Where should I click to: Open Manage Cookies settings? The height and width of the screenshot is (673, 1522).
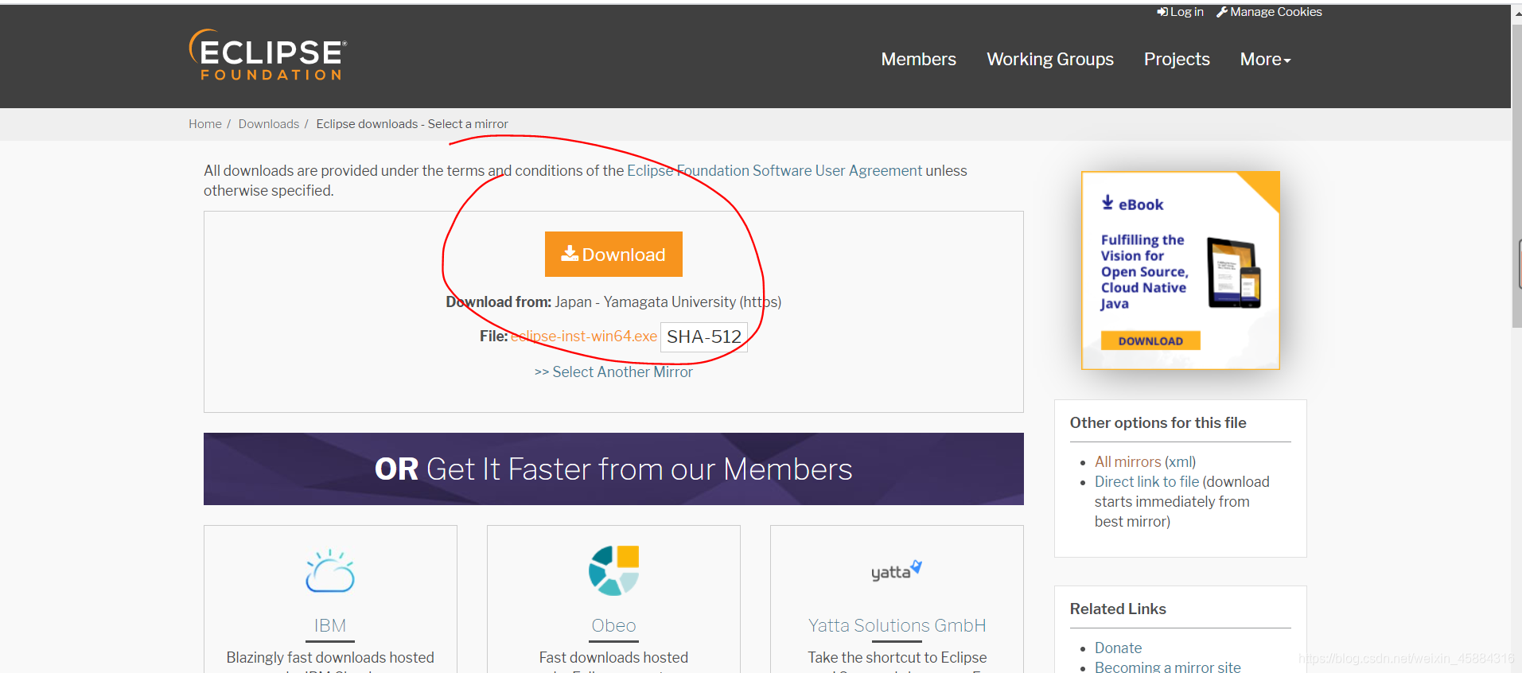tap(1269, 12)
